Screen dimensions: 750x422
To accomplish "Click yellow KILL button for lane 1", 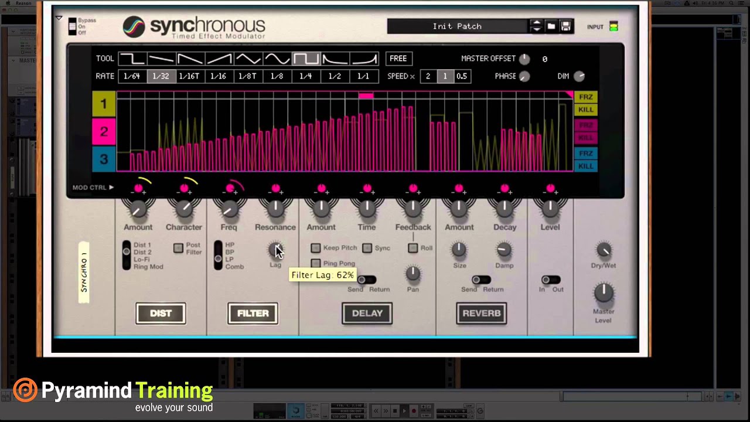I will (586, 110).
